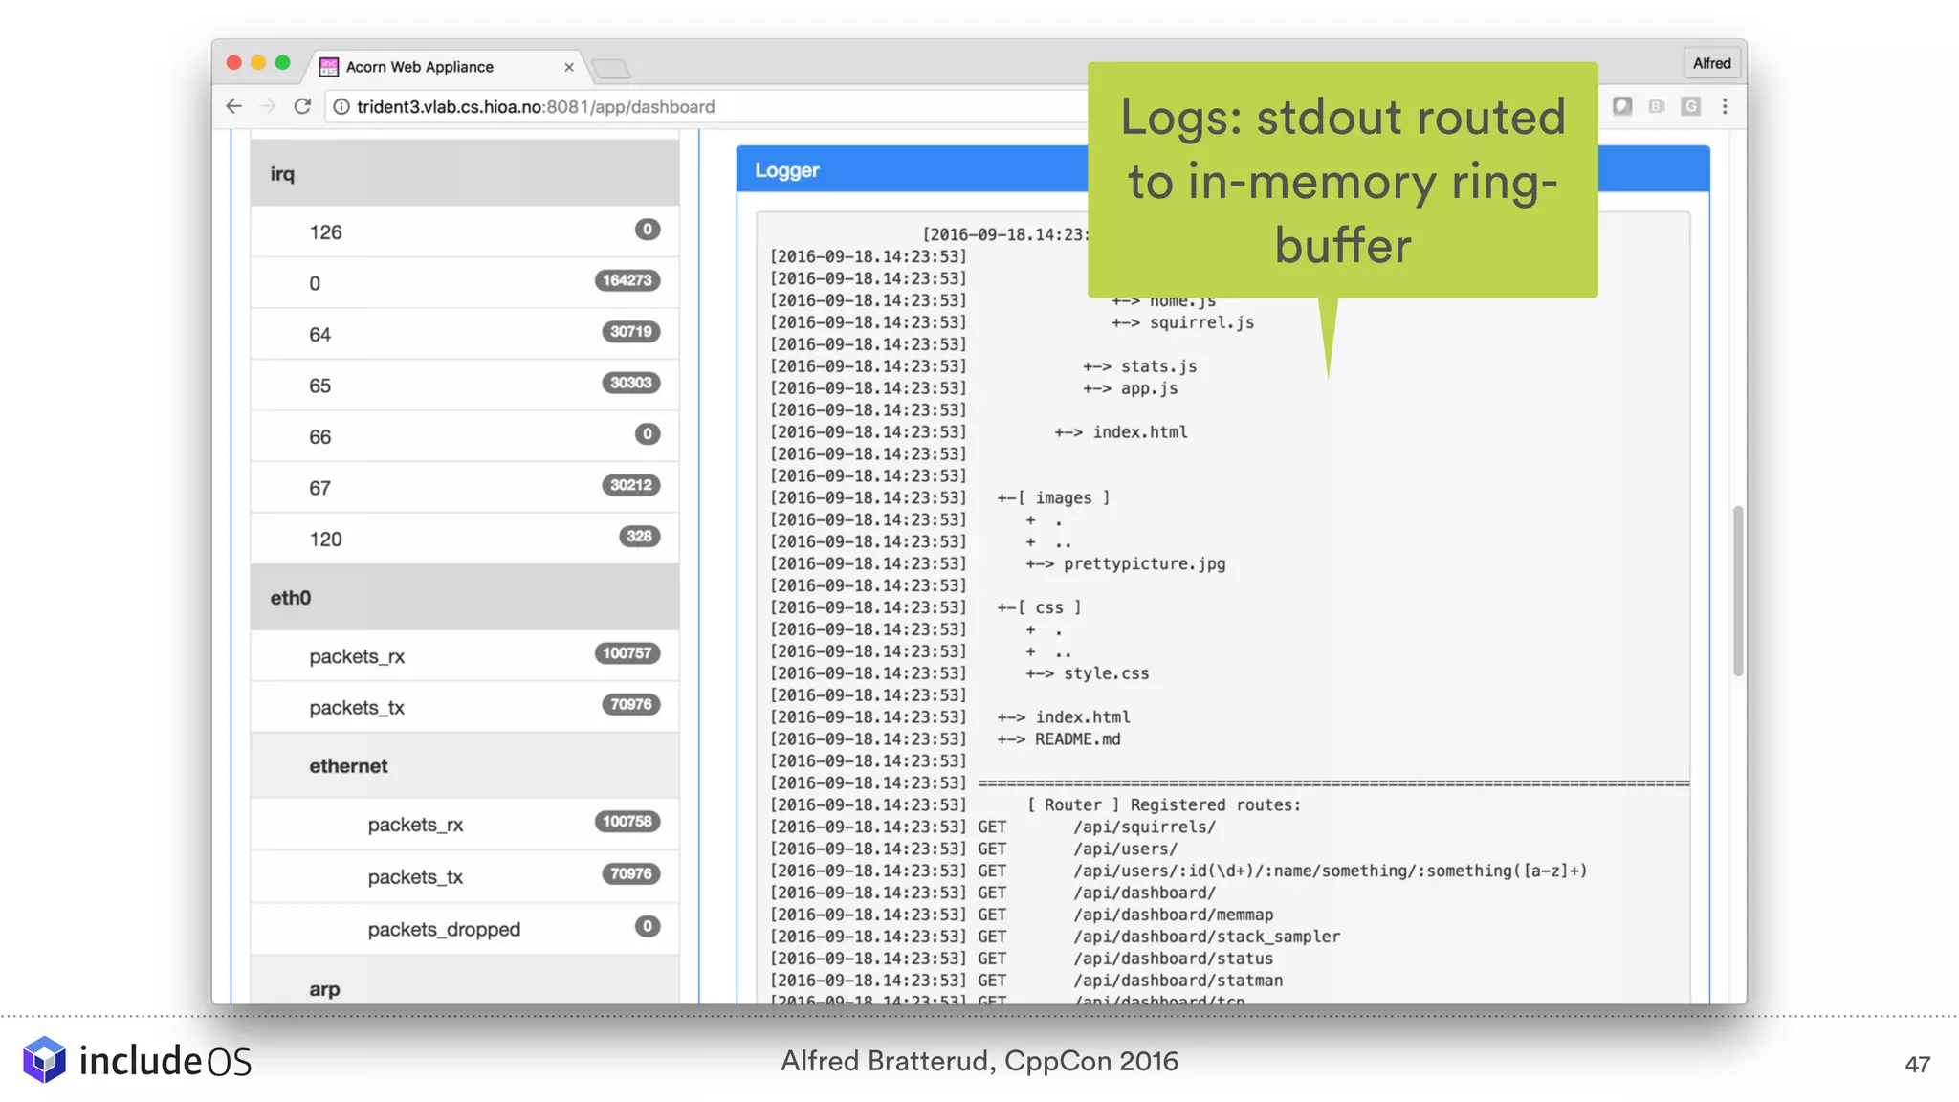1959x1102 pixels.
Task: Click the 164273 count badge
Action: pos(627,280)
